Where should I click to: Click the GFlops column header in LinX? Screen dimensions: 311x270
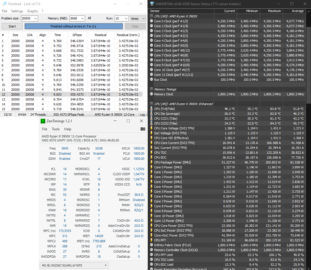click(77, 35)
